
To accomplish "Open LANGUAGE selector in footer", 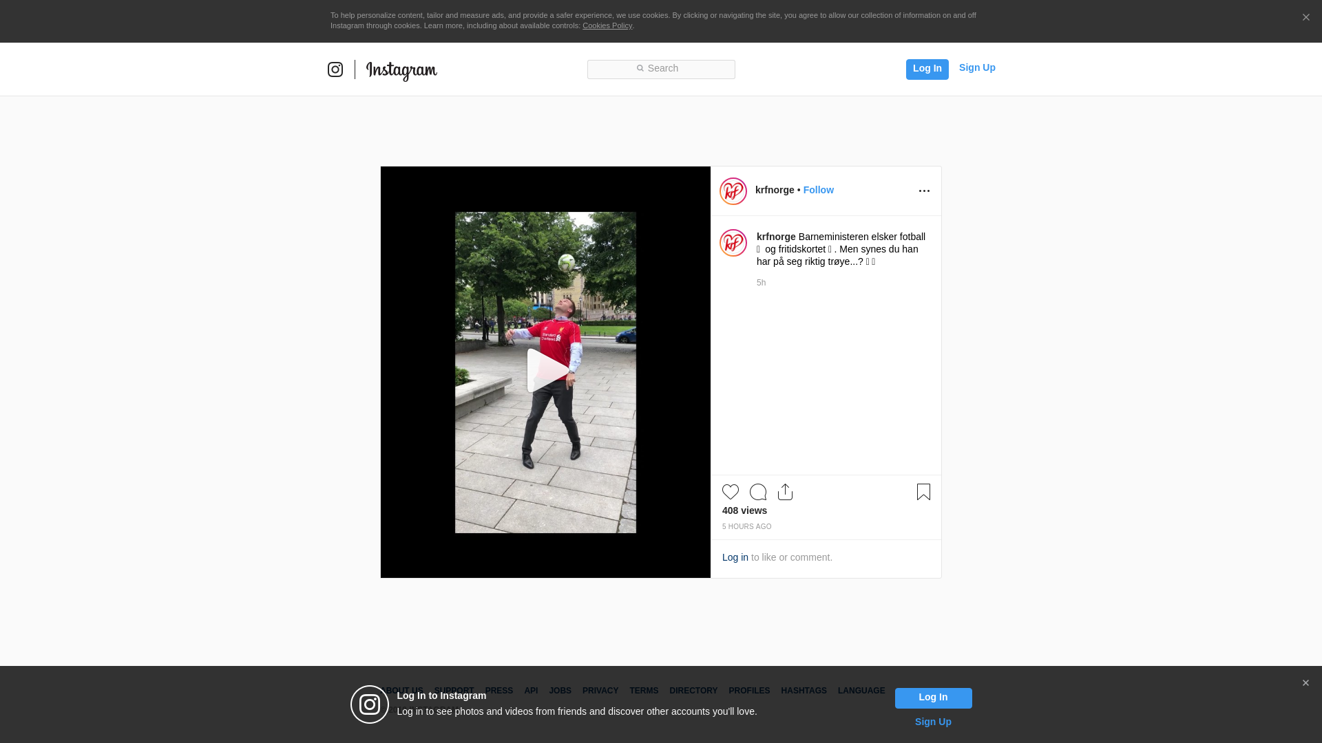I will coord(861,691).
